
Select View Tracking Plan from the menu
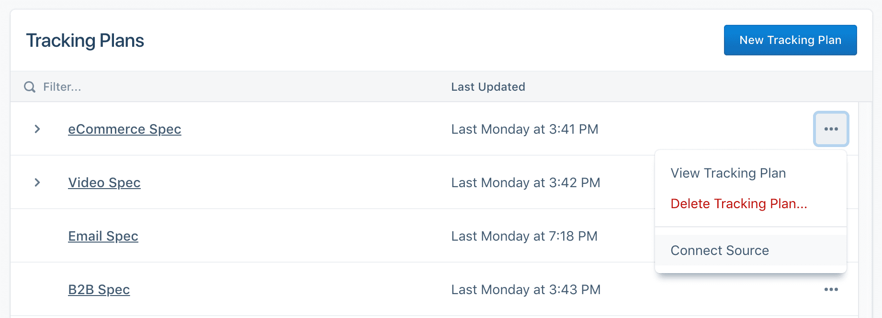(x=728, y=173)
